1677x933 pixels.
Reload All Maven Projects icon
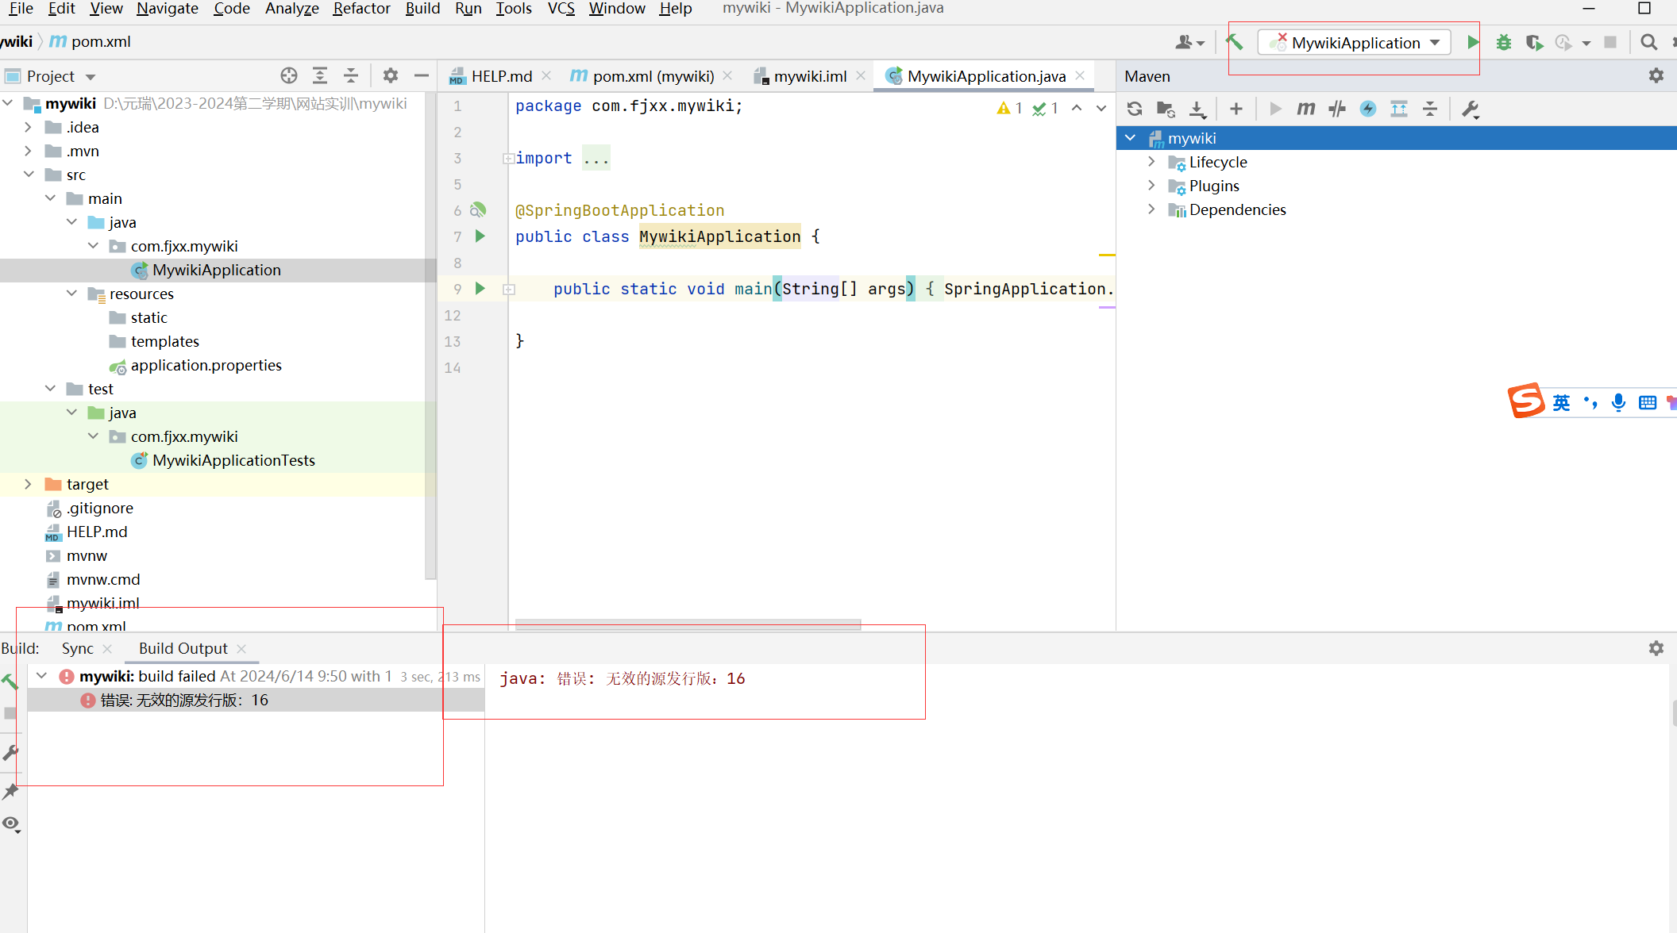[x=1135, y=109]
